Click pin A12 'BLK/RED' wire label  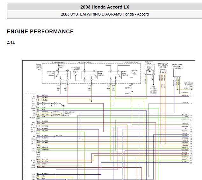coord(45,121)
